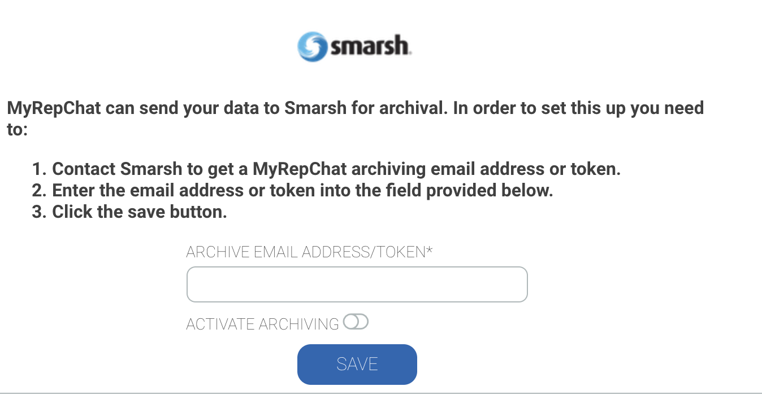Image resolution: width=762 pixels, height=395 pixels.
Task: Click the ARCHIVE EMAIL ADDRESS/TOKEN field label
Action: tap(305, 252)
